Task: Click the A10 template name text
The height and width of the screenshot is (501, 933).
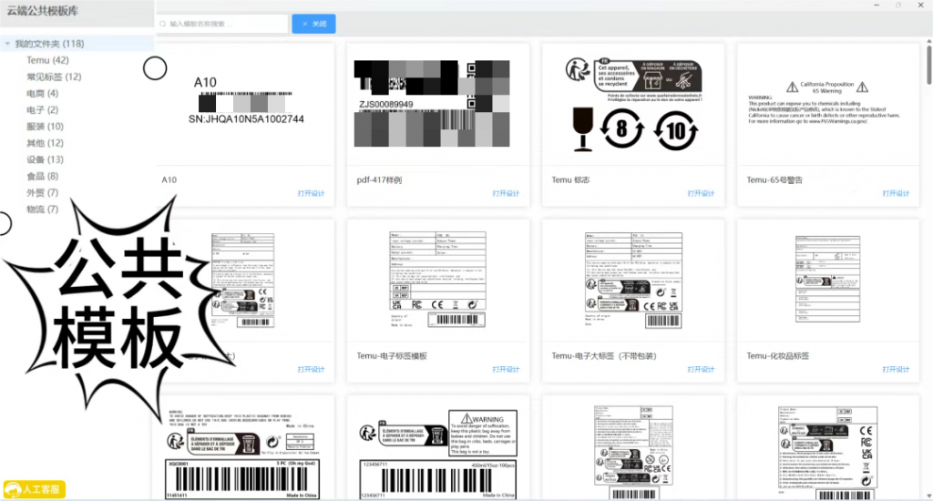Action: 169,179
